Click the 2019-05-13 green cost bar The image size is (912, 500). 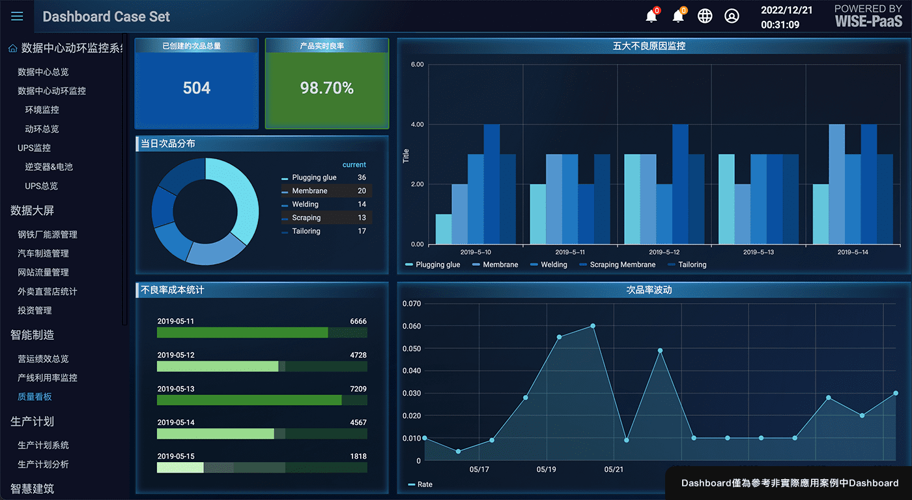(x=249, y=400)
